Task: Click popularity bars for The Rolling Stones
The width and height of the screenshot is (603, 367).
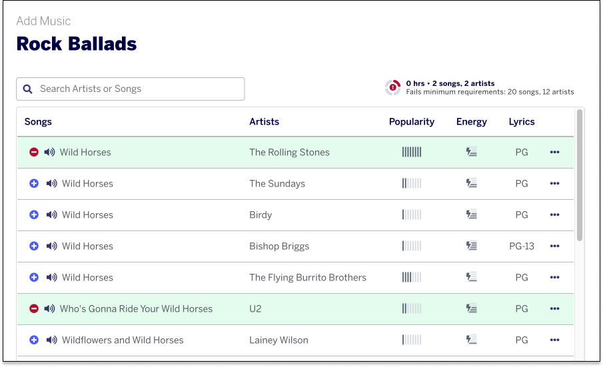Action: (412, 152)
